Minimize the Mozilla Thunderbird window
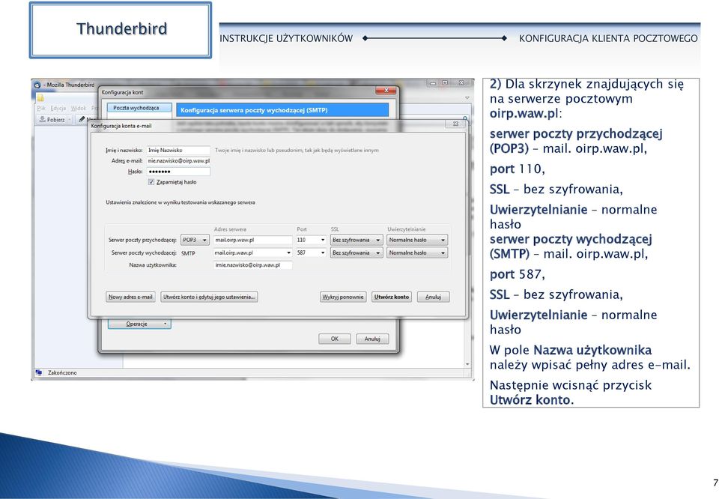719x499 pixels. coord(432,83)
